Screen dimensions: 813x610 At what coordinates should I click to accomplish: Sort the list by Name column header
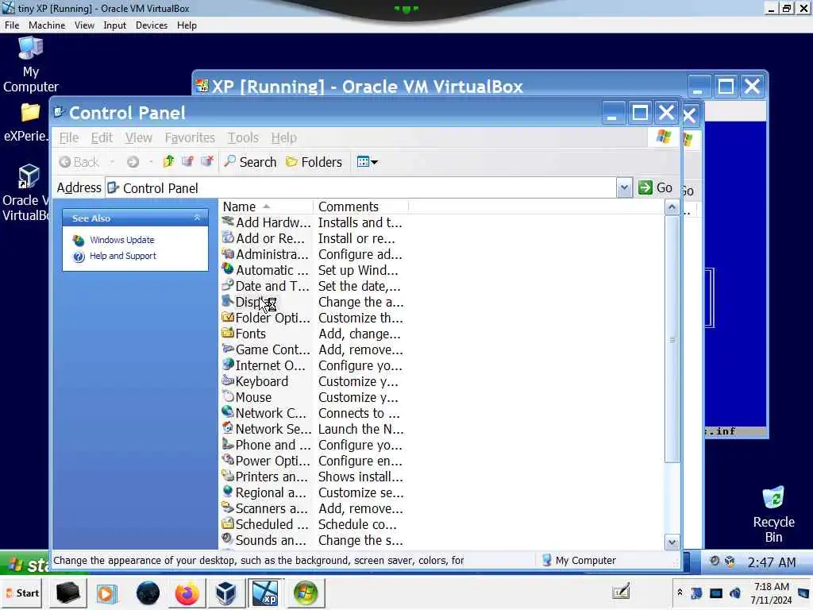(266, 207)
